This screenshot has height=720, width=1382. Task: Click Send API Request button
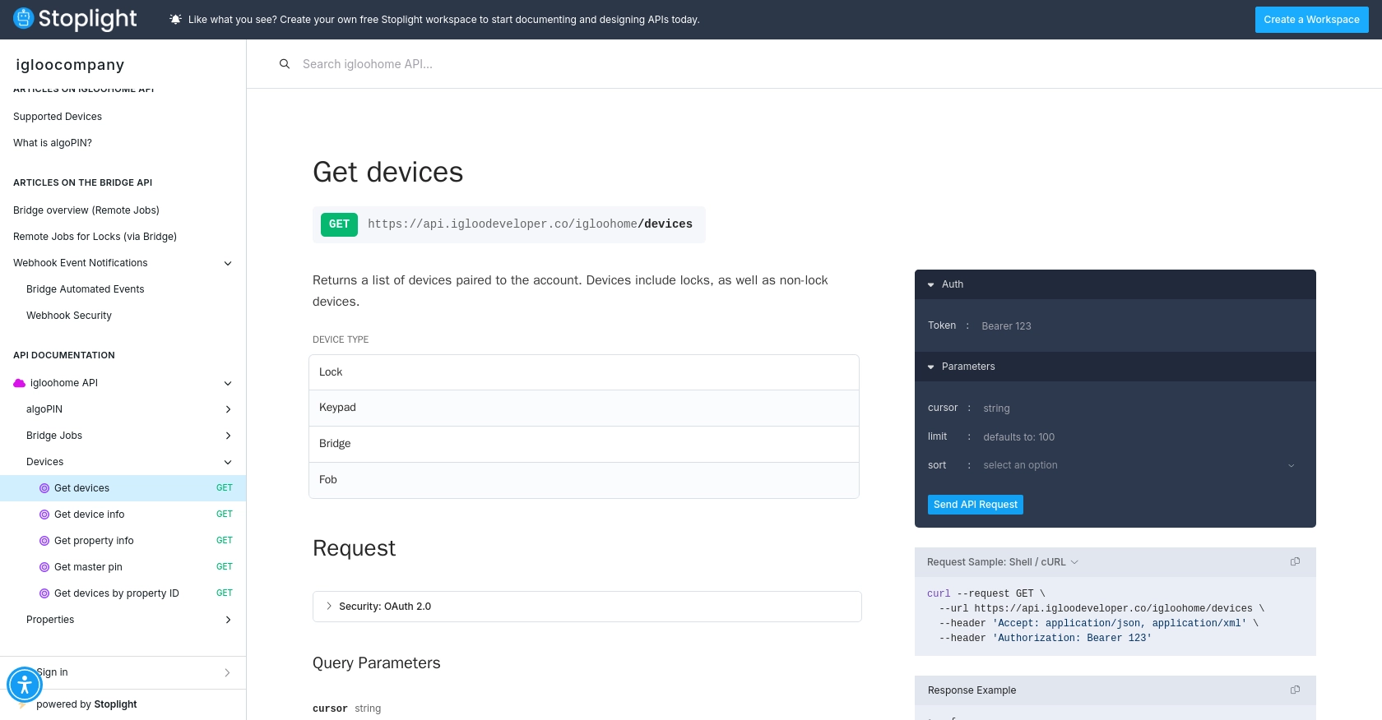click(976, 505)
